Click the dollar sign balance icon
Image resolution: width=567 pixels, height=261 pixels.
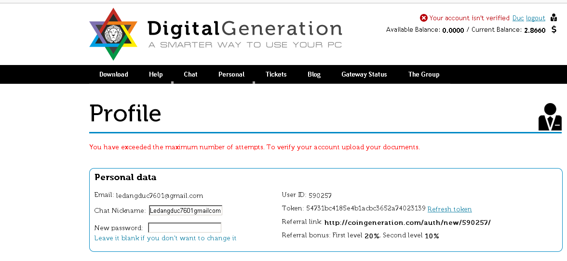(x=554, y=30)
